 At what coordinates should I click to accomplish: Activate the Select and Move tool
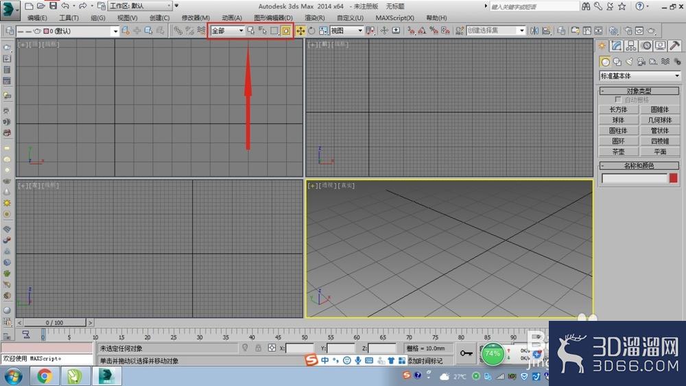click(x=300, y=31)
